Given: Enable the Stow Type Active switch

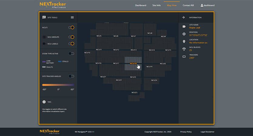Looking at the screenshot, I should (x=71, y=53).
